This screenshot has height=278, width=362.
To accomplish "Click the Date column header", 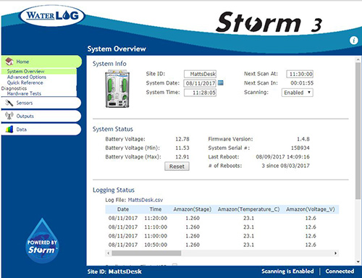I will (x=123, y=209).
